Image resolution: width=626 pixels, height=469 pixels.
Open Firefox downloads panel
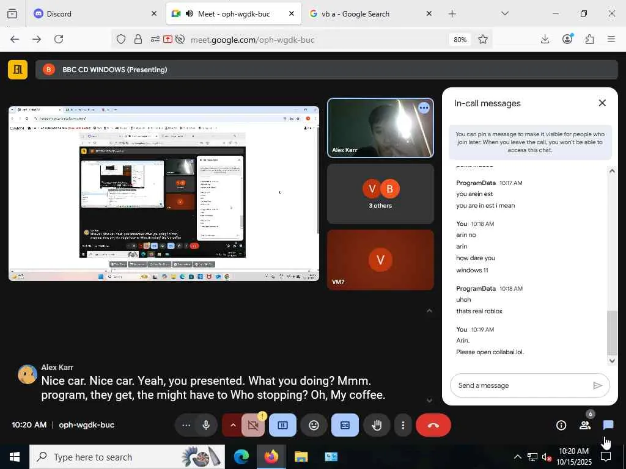pyautogui.click(x=545, y=39)
